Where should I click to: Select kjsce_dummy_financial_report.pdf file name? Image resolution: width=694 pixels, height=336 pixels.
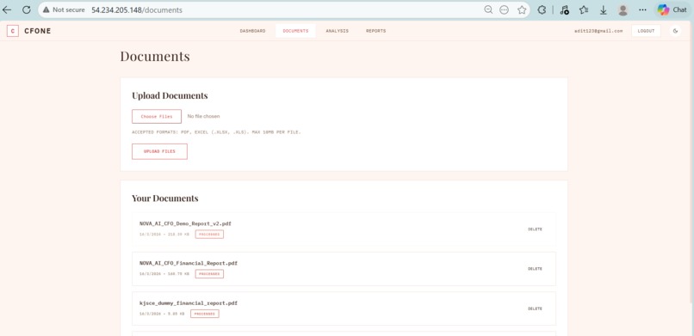tap(189, 303)
